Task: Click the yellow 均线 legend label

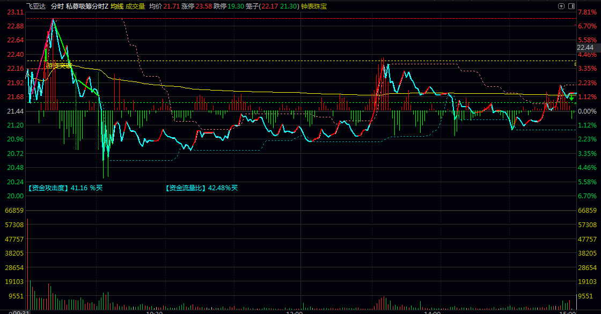Action: tap(117, 6)
